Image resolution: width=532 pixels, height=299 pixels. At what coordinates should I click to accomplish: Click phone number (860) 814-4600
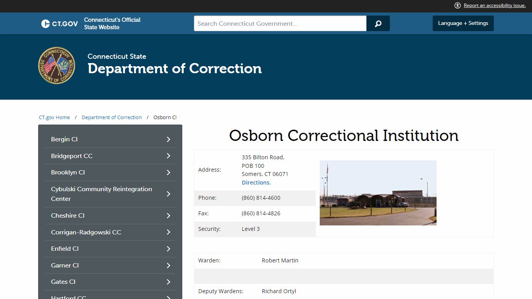pyautogui.click(x=261, y=198)
